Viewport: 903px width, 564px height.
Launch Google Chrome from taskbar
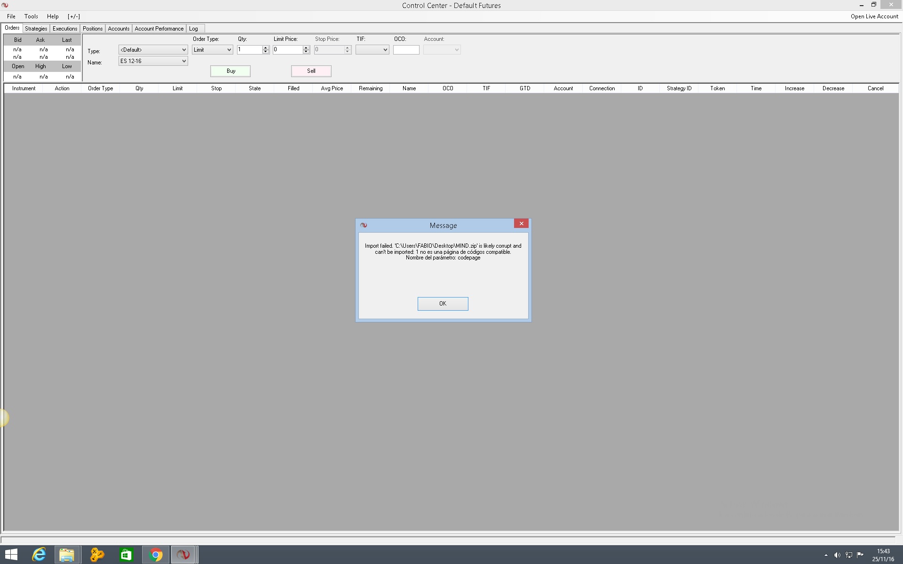coord(155,555)
